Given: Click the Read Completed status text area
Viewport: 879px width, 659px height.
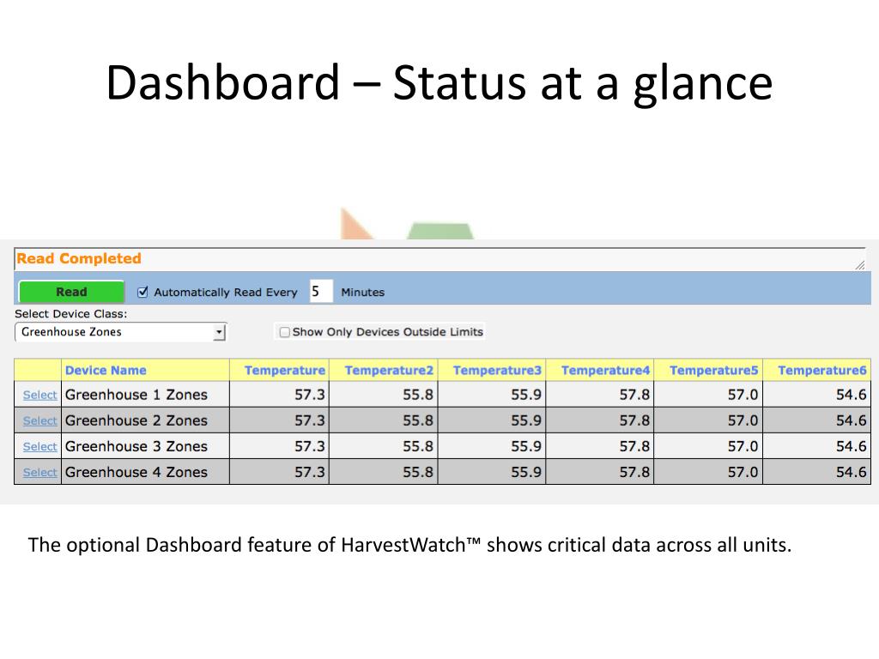Looking at the screenshot, I should (x=439, y=259).
